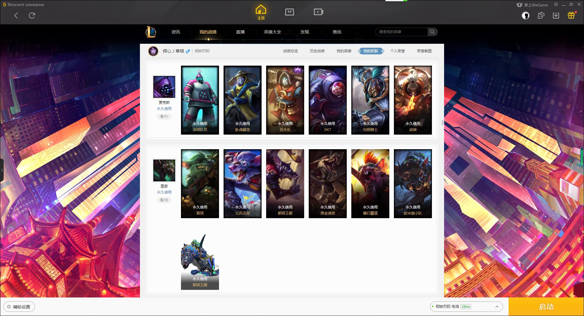Open the 主页 home icon
The height and width of the screenshot is (316, 584).
pos(261,12)
